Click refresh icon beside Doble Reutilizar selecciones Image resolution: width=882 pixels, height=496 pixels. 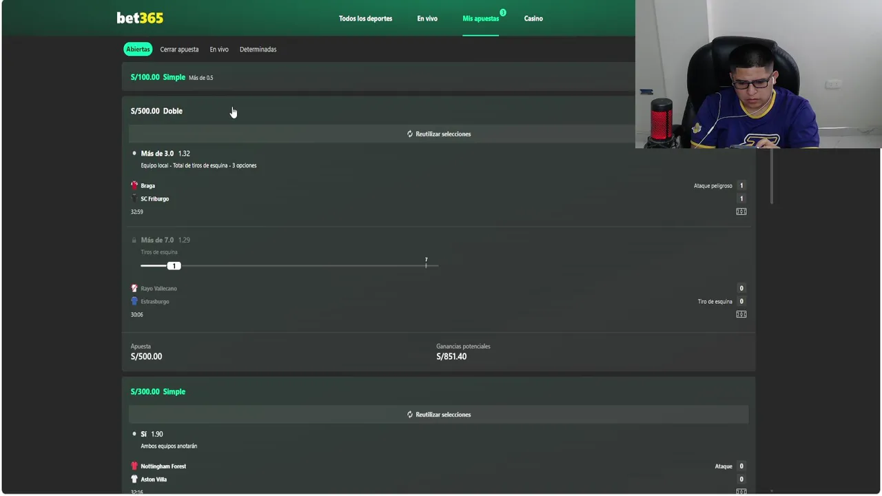[x=410, y=134]
